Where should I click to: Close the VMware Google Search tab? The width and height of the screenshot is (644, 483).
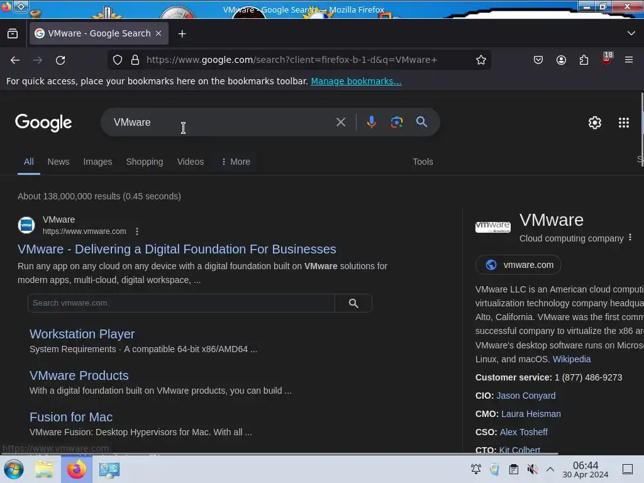pos(158,34)
